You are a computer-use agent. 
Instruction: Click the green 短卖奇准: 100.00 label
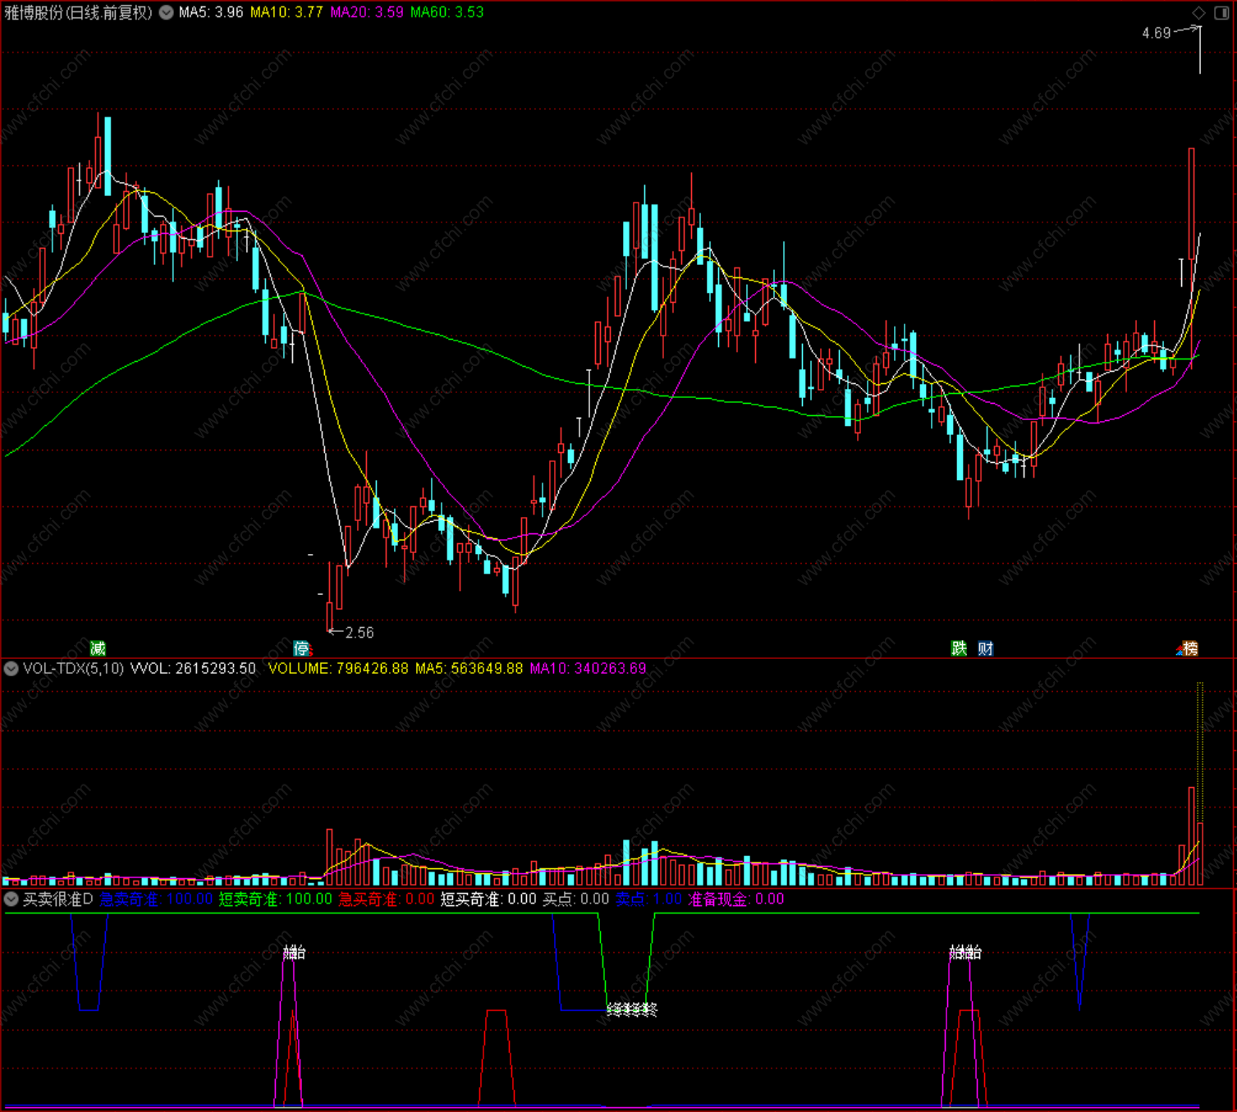pyautogui.click(x=275, y=899)
